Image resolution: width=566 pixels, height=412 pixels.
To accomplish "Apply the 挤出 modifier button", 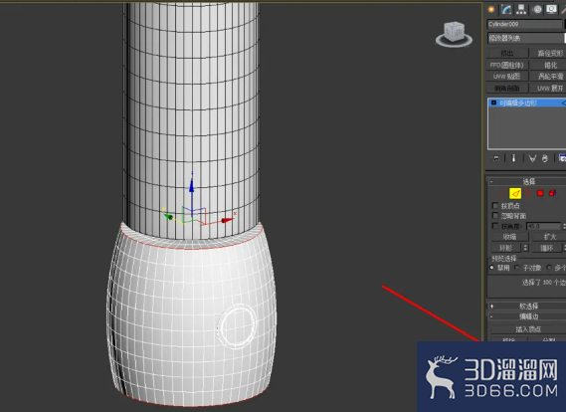I will point(507,53).
